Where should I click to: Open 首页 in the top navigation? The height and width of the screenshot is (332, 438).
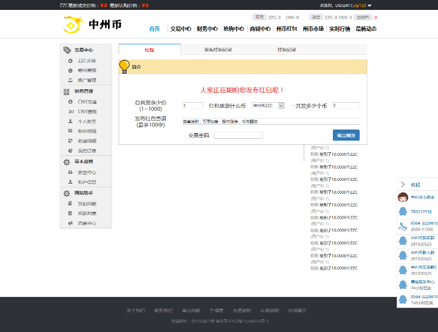pyautogui.click(x=155, y=29)
